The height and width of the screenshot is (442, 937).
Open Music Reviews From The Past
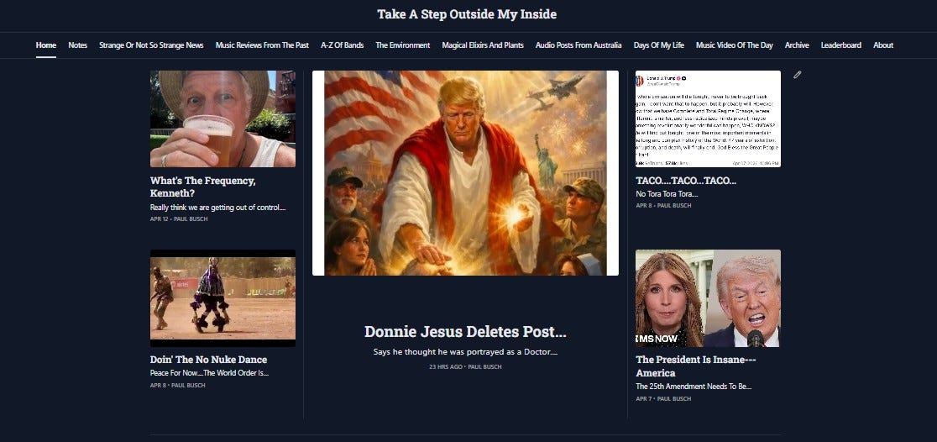262,45
